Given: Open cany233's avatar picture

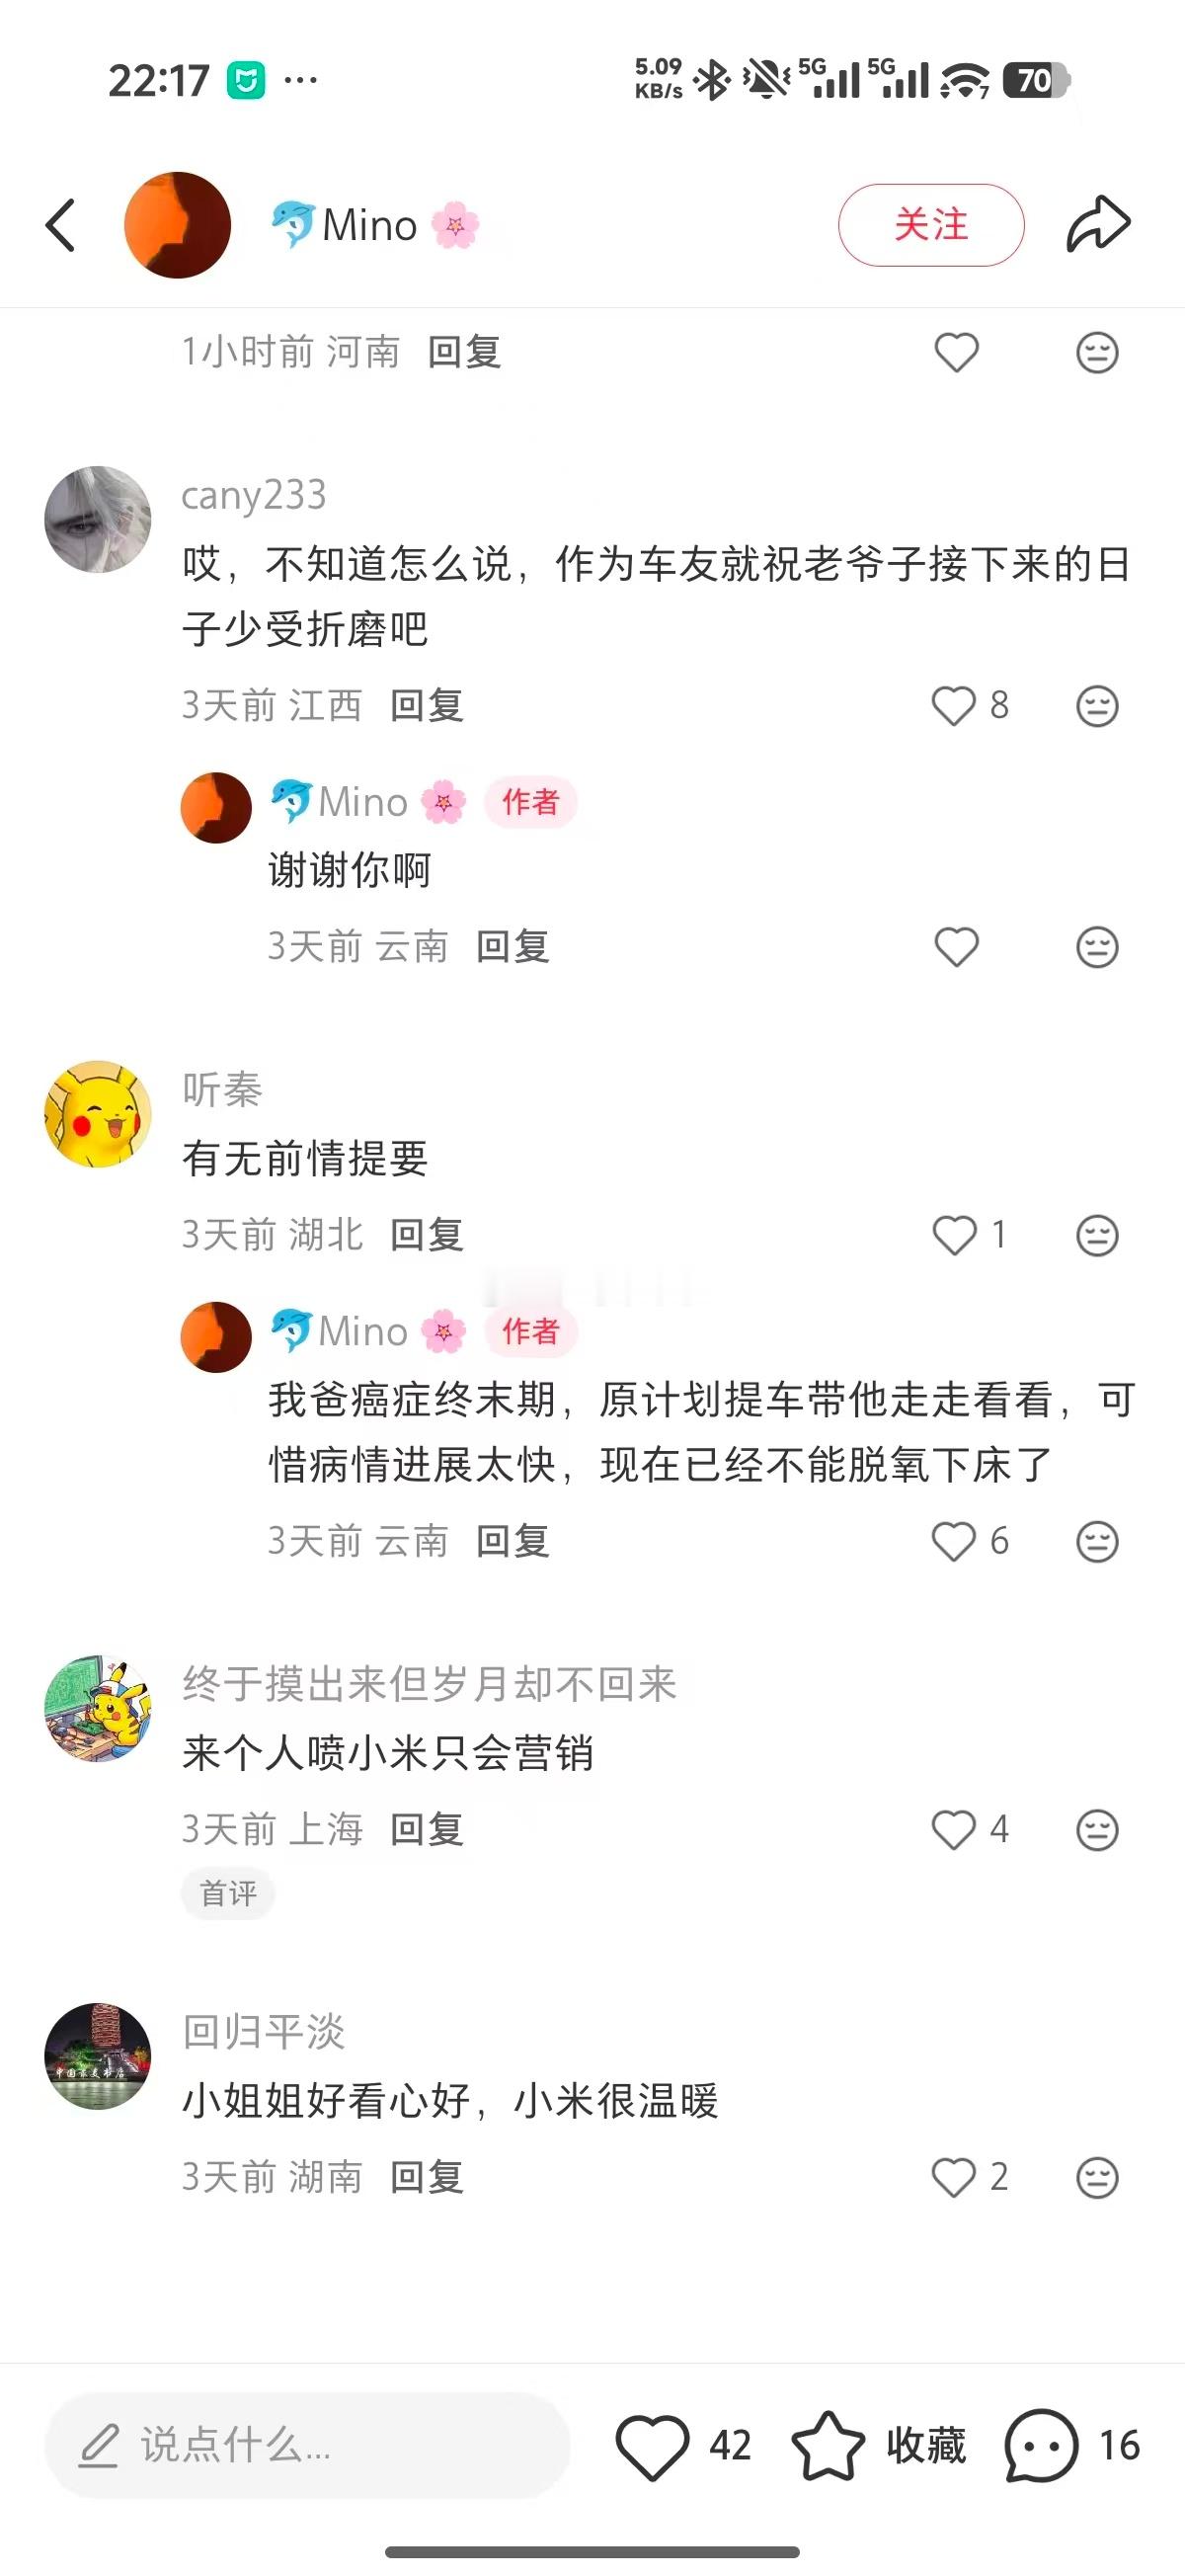Looking at the screenshot, I should click(98, 519).
